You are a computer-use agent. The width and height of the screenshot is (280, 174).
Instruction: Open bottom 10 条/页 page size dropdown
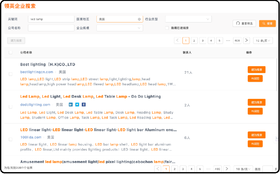pos(243,169)
